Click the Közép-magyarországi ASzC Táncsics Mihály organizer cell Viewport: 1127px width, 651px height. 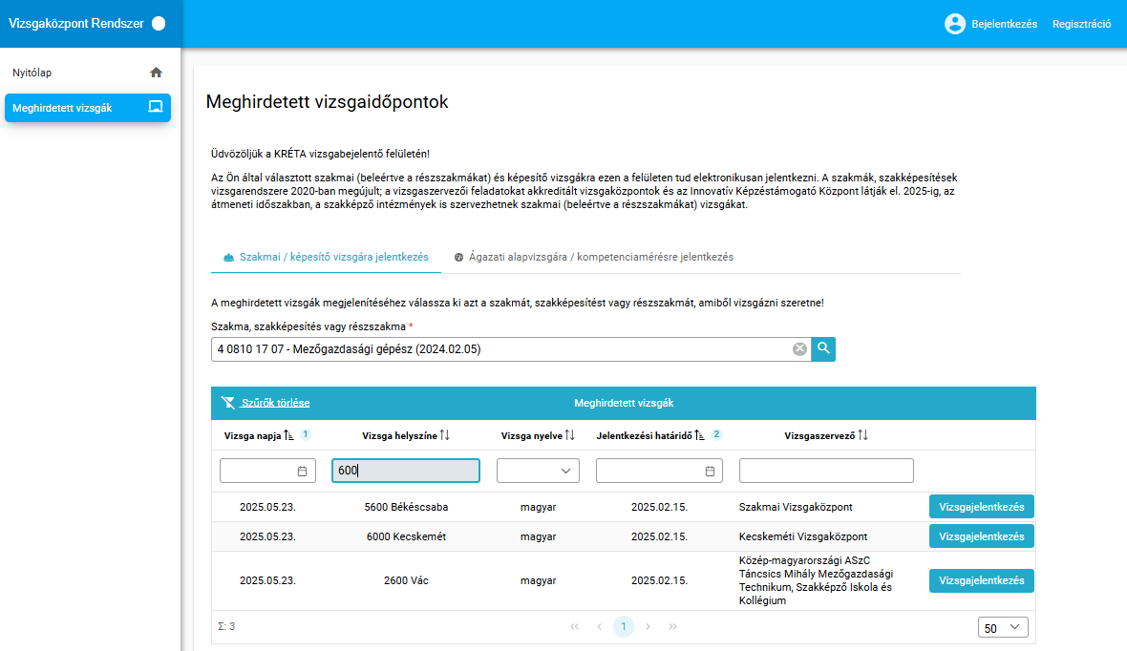(x=816, y=580)
